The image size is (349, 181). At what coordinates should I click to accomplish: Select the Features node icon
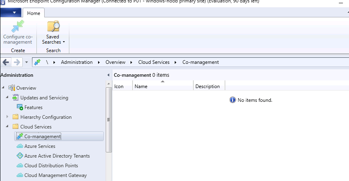(20, 107)
